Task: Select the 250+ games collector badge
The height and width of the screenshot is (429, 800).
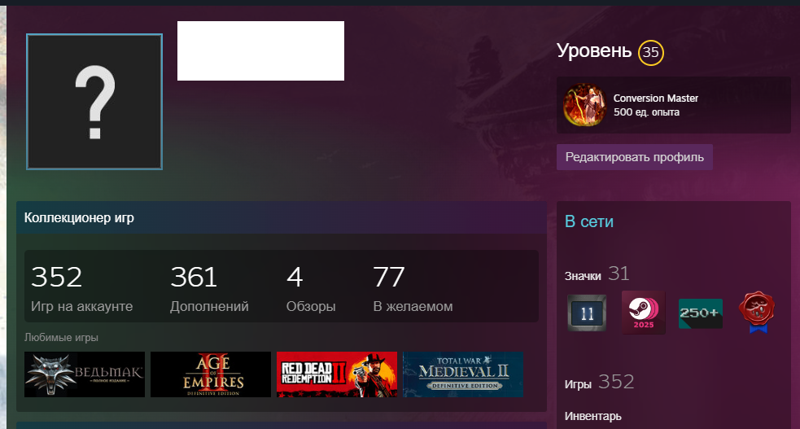Action: 700,313
